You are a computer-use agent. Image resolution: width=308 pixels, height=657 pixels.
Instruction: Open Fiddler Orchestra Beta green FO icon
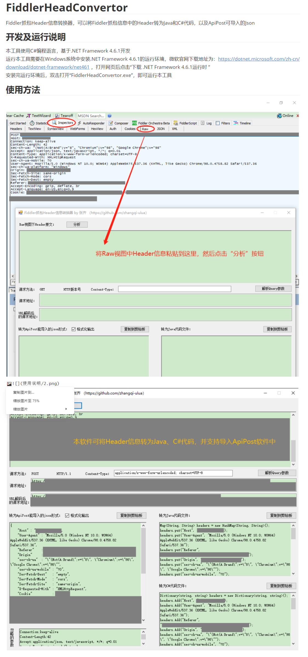coord(134,123)
